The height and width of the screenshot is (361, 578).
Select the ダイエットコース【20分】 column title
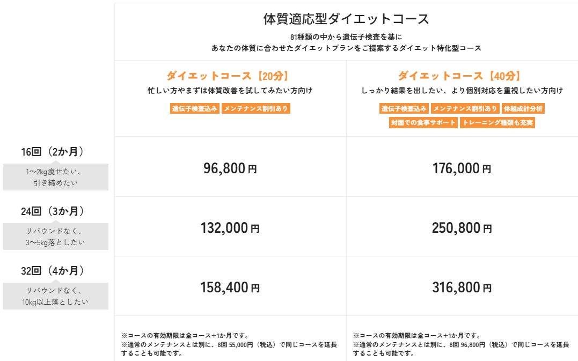tap(230, 76)
